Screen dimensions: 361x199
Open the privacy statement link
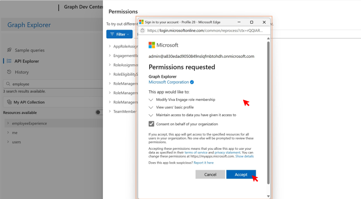[x=227, y=152]
